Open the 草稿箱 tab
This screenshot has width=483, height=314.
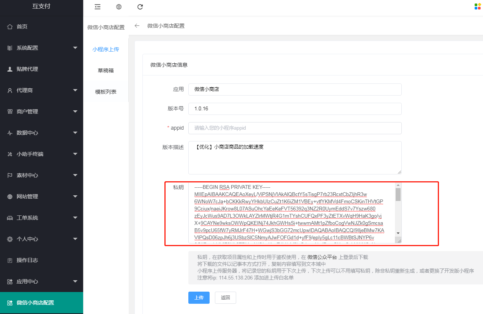pos(106,71)
